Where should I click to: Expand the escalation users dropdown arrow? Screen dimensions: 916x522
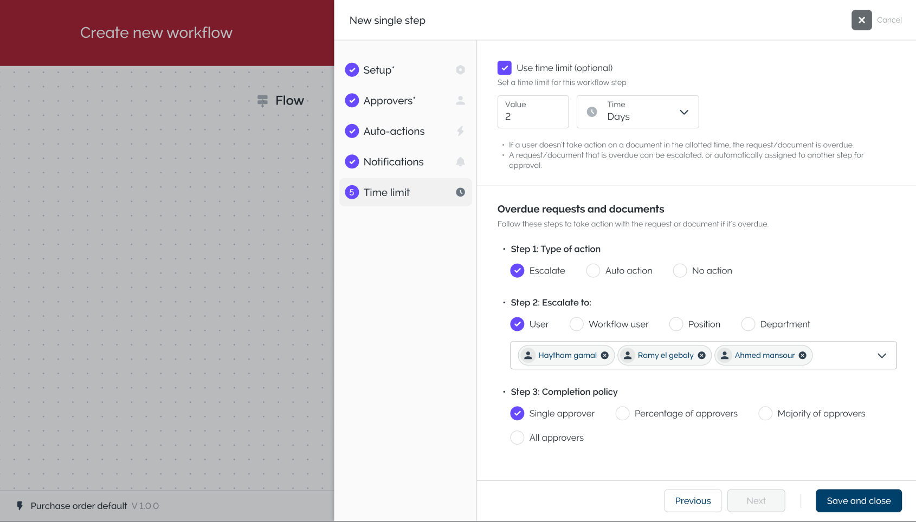[x=881, y=356]
